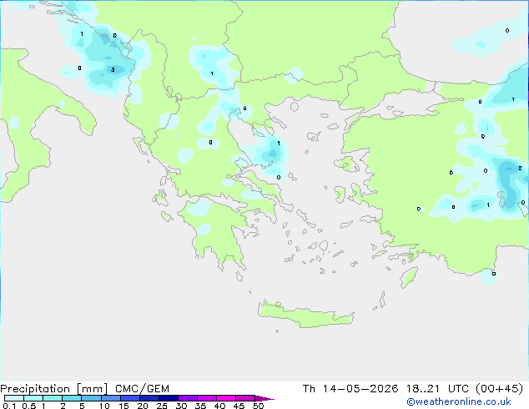Click the 30–35 mm purple legend swatch
The height and width of the screenshot is (409, 529).
point(188,398)
